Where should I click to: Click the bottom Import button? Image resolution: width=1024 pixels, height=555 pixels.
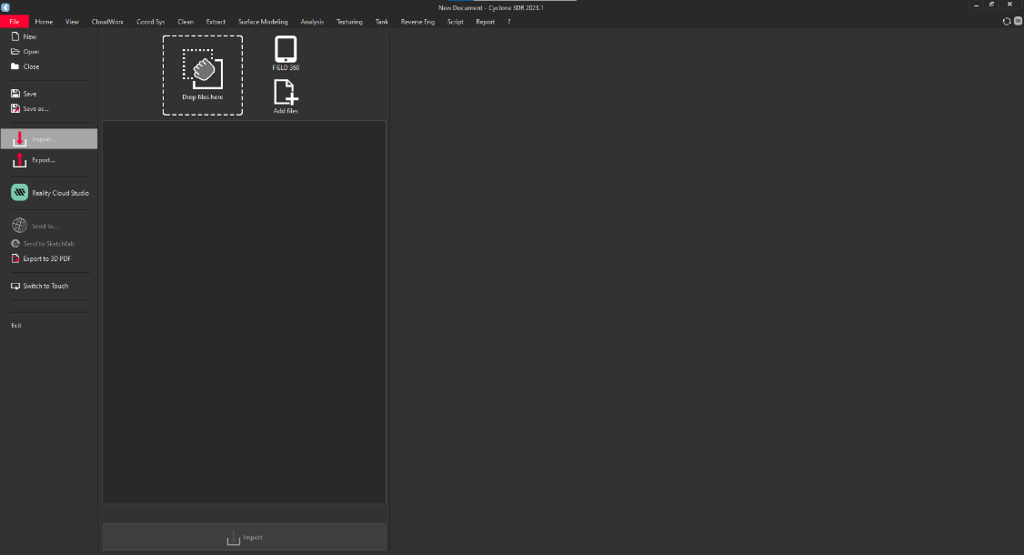click(245, 537)
